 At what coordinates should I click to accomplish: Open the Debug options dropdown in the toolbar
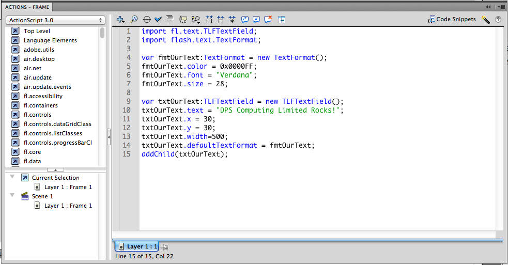tap(195, 20)
